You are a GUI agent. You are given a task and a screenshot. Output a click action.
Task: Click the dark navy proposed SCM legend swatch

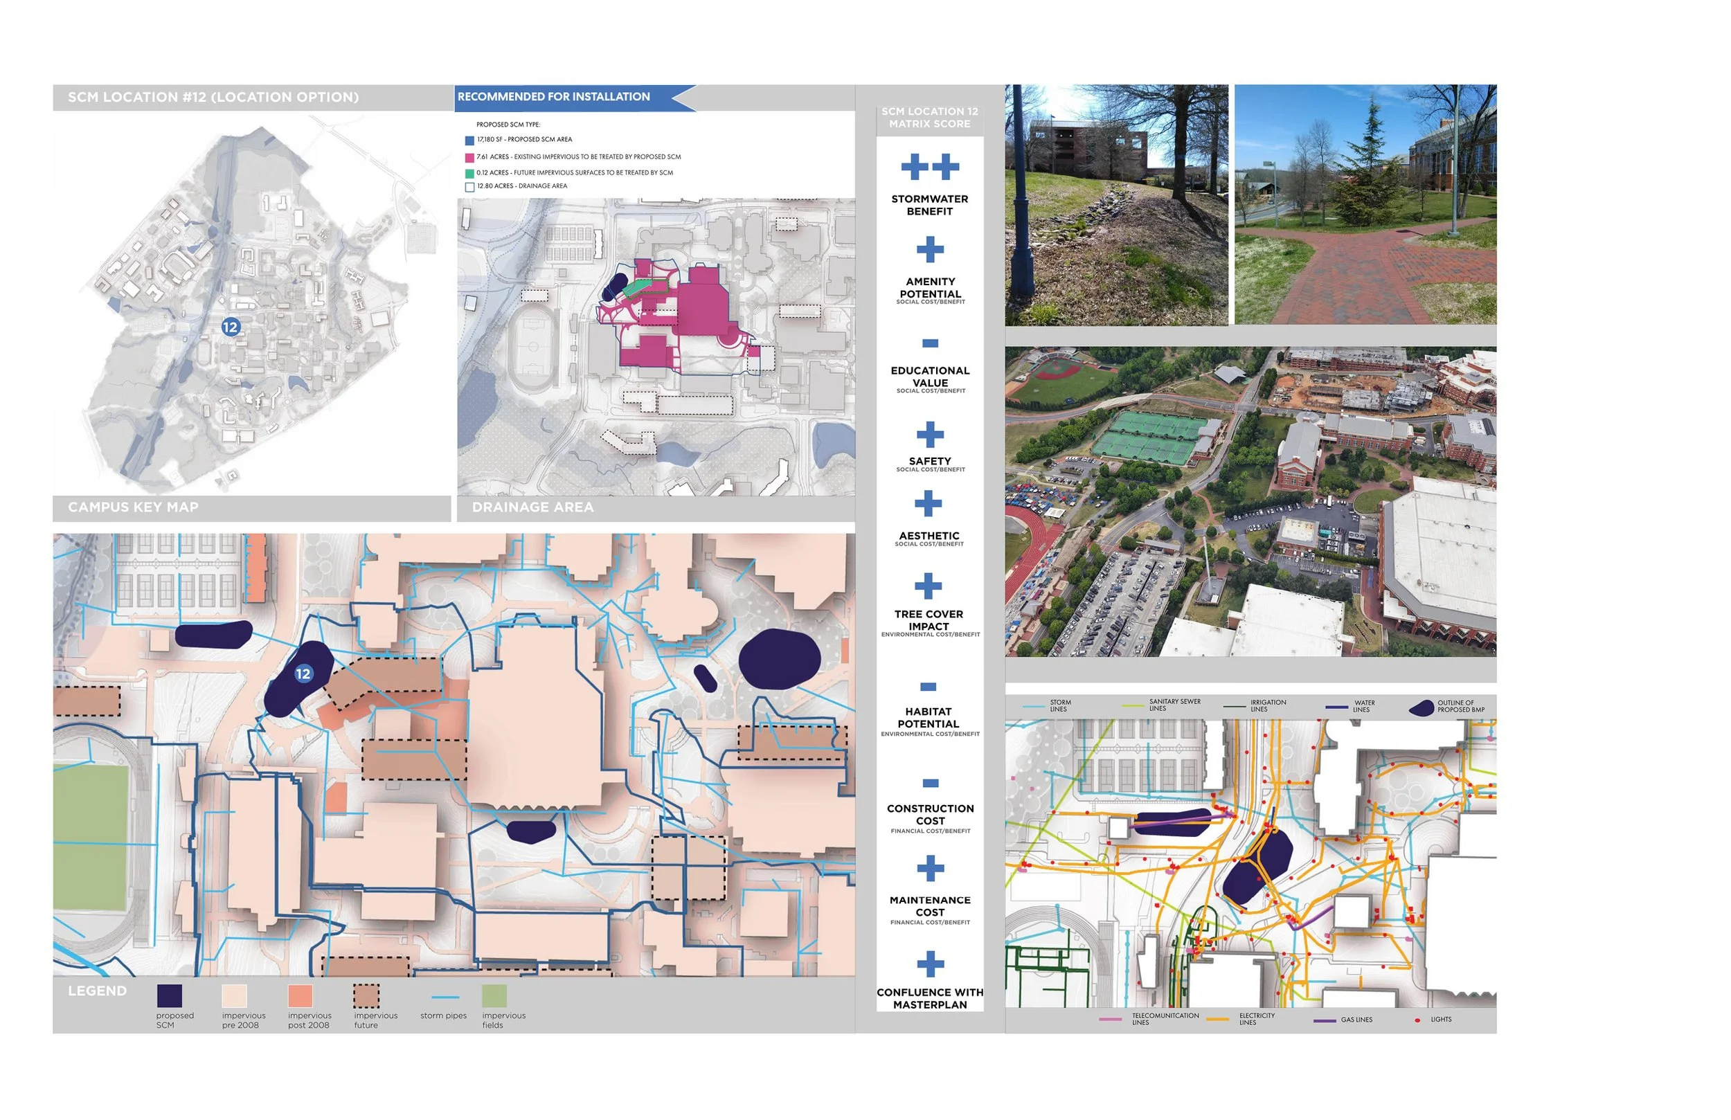170,995
